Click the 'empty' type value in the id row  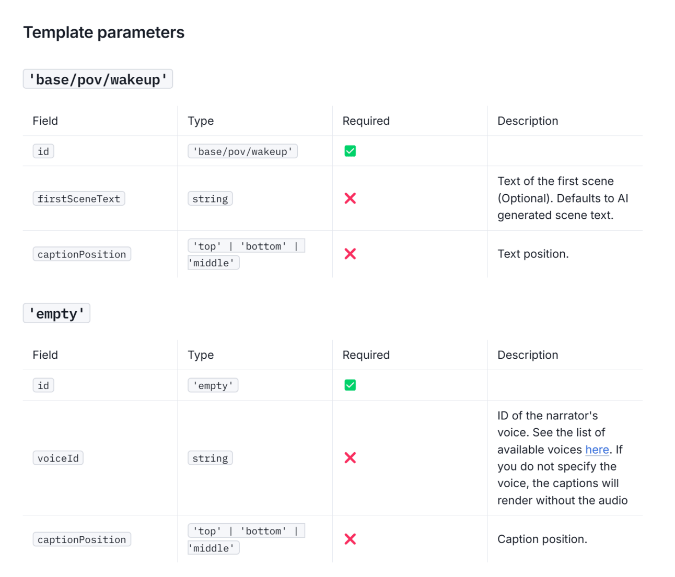(x=213, y=385)
